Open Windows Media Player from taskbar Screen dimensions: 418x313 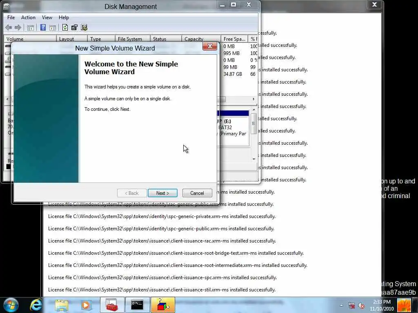coord(86,305)
